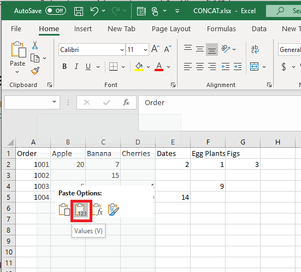
Task: Click the Borders icon
Action: pyautogui.click(x=113, y=67)
